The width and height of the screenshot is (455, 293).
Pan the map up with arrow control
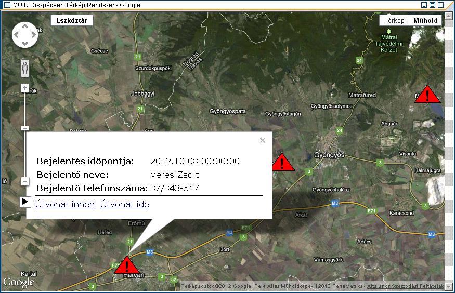pyautogui.click(x=25, y=26)
